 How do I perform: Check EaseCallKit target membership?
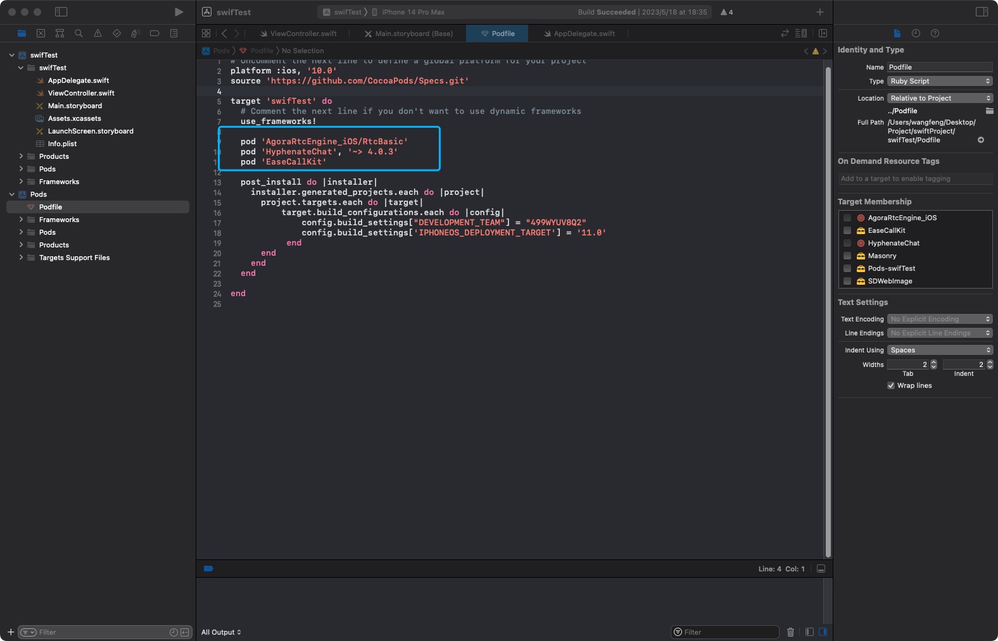[x=847, y=230]
